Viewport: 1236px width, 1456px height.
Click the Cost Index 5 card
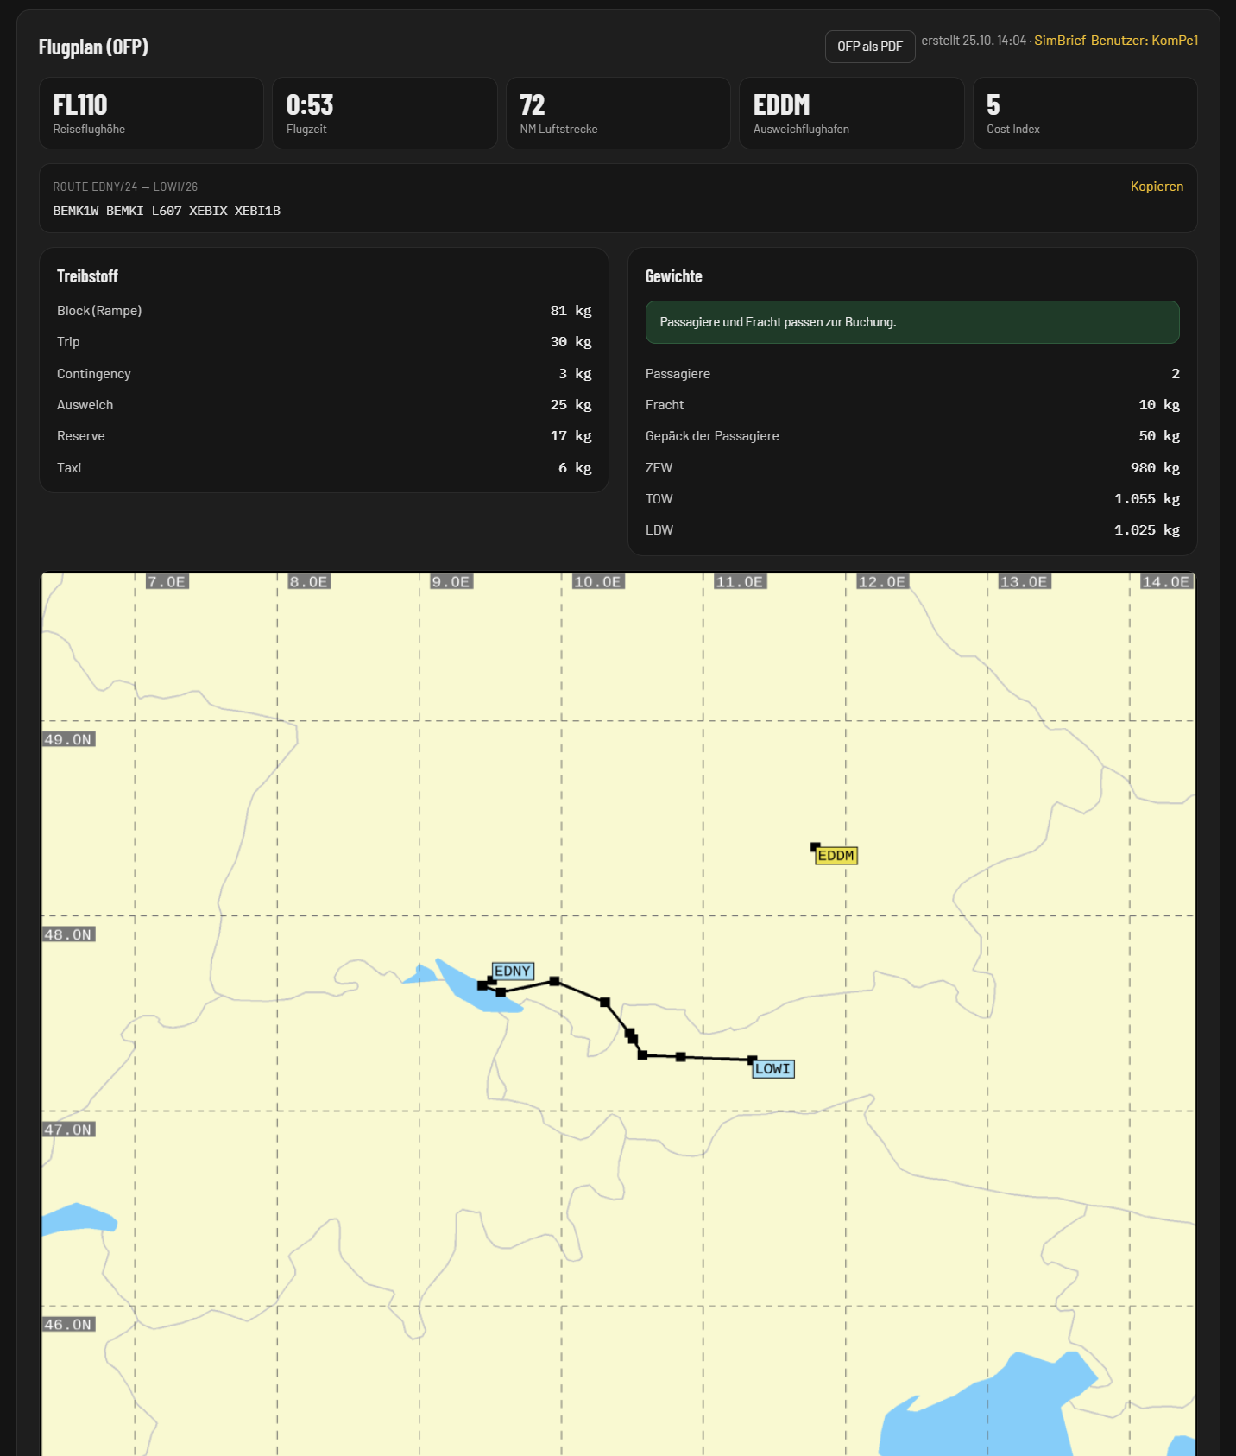point(1085,113)
